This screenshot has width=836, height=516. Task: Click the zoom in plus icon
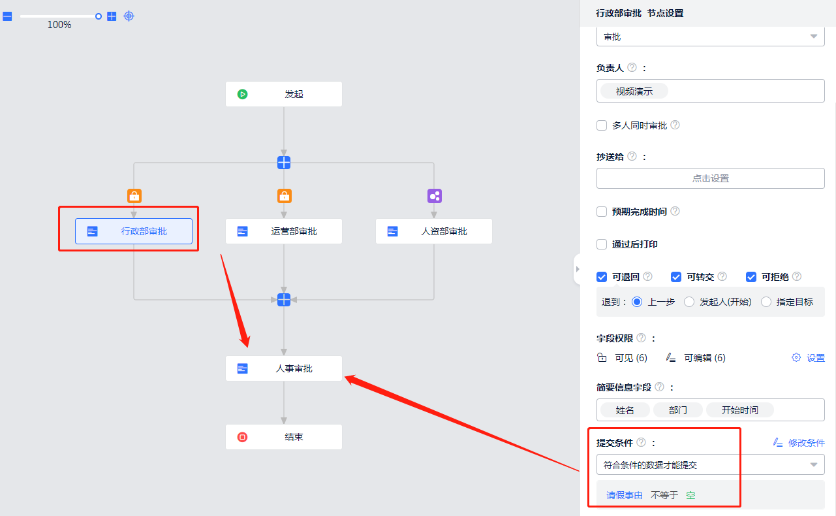[x=112, y=16]
